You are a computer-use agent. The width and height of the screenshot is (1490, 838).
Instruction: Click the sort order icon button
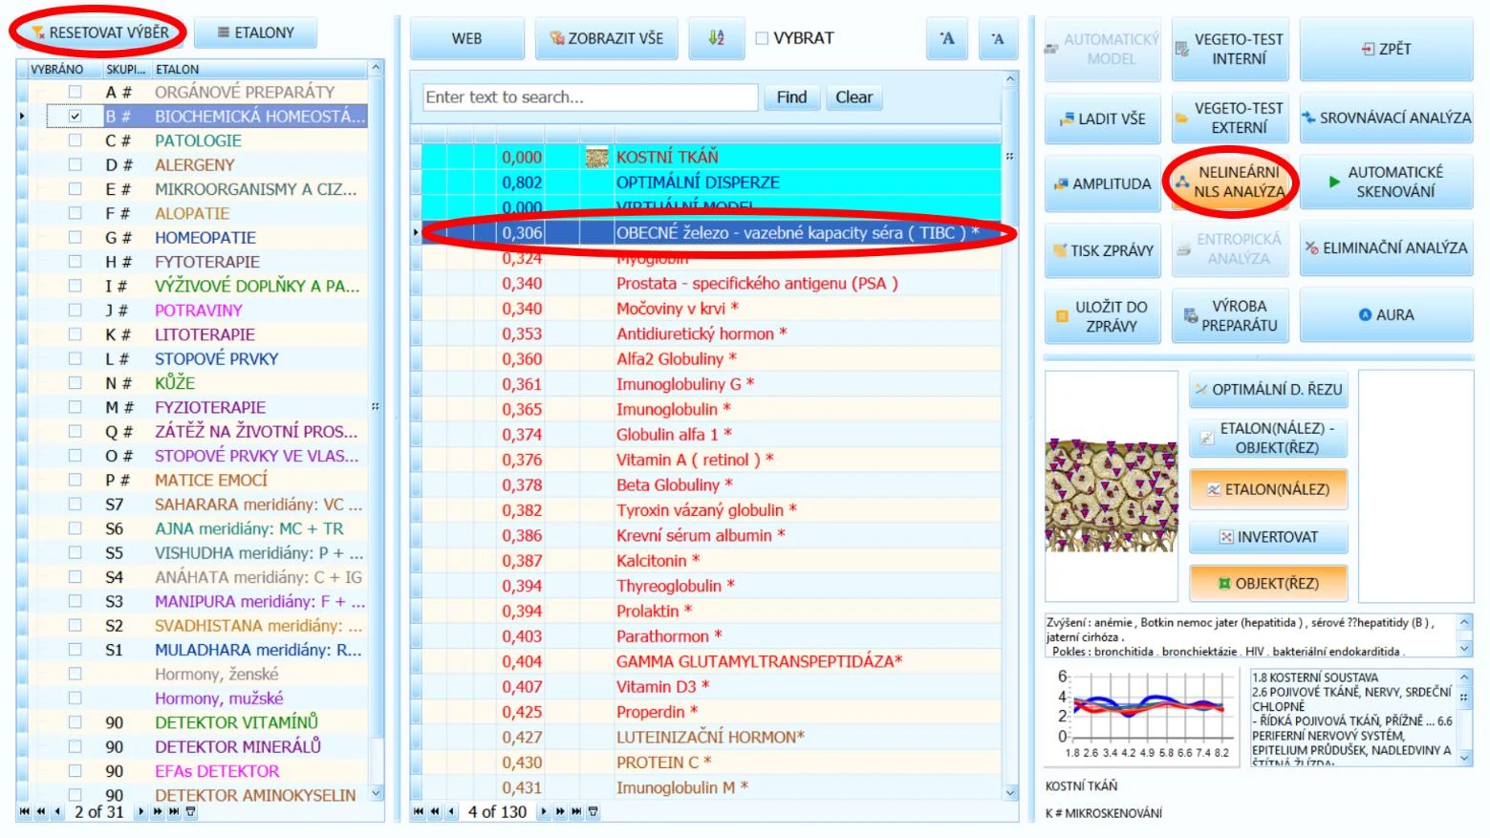click(716, 38)
